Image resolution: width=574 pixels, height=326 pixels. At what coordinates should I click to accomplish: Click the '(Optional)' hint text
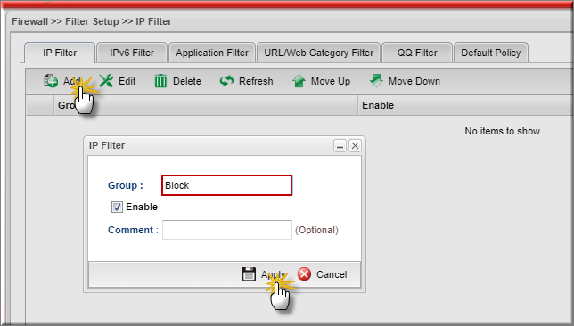(316, 230)
